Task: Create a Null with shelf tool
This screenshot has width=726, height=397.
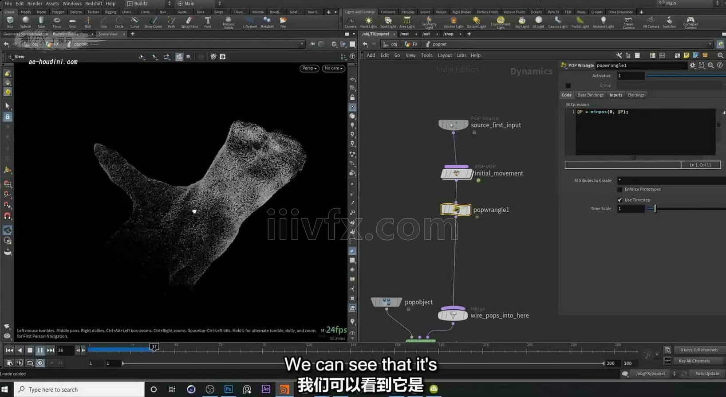Action: (x=88, y=22)
